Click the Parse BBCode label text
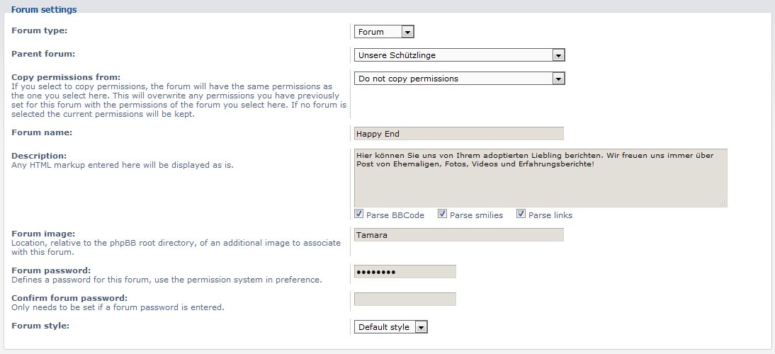 coord(395,215)
